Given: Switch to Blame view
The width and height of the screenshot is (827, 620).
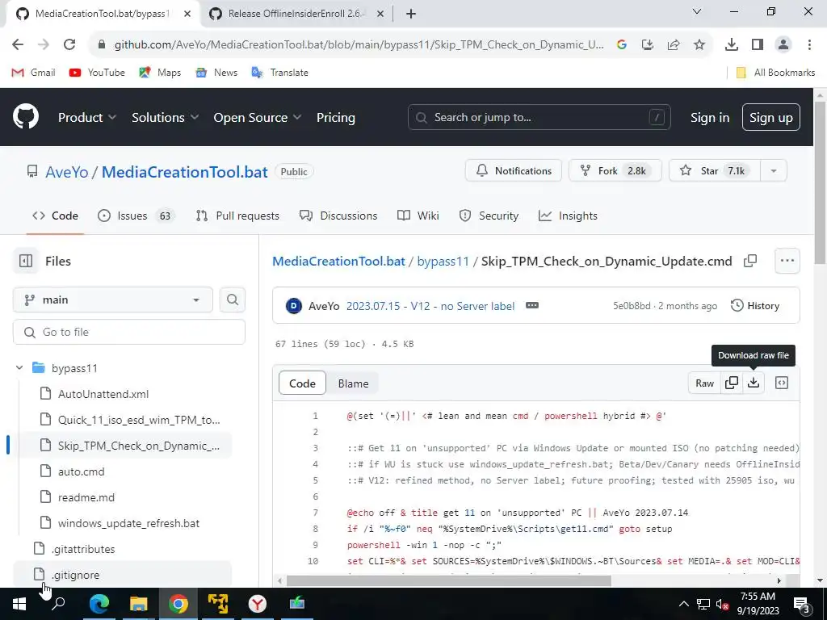Looking at the screenshot, I should [x=354, y=383].
